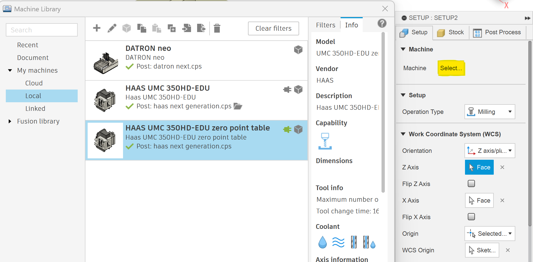This screenshot has height=262, width=533.
Task: Click the plus icon to add a machine
Action: point(97,28)
